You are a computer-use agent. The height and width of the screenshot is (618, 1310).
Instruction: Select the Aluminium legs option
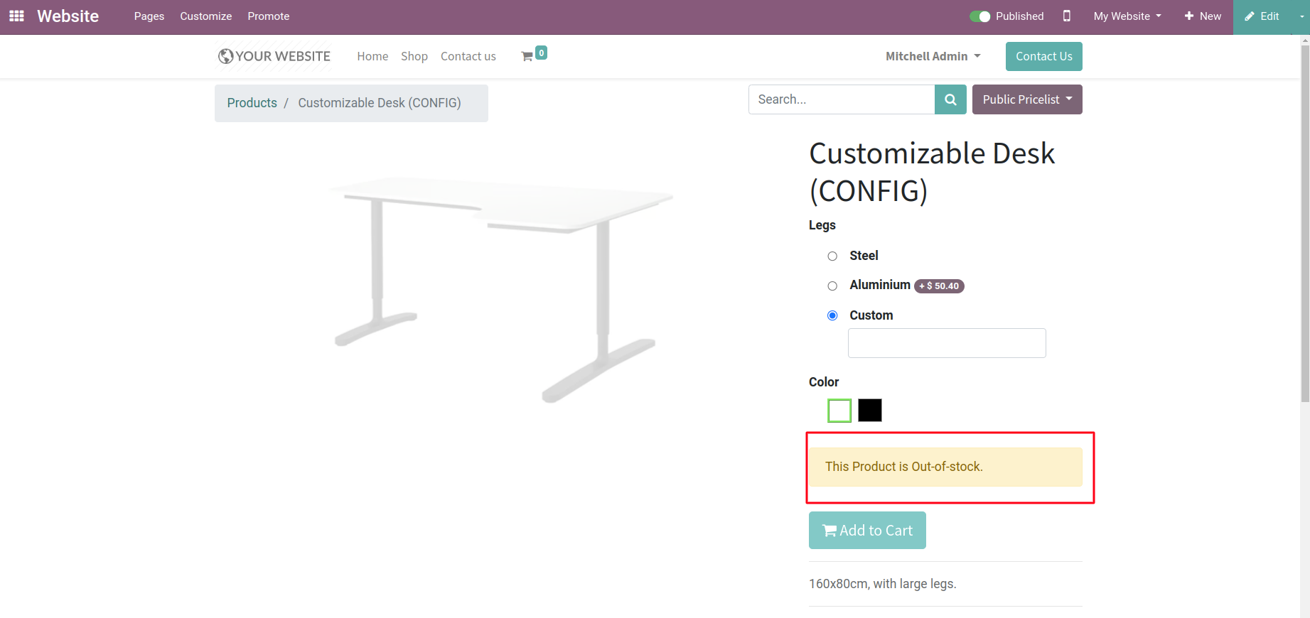(832, 286)
